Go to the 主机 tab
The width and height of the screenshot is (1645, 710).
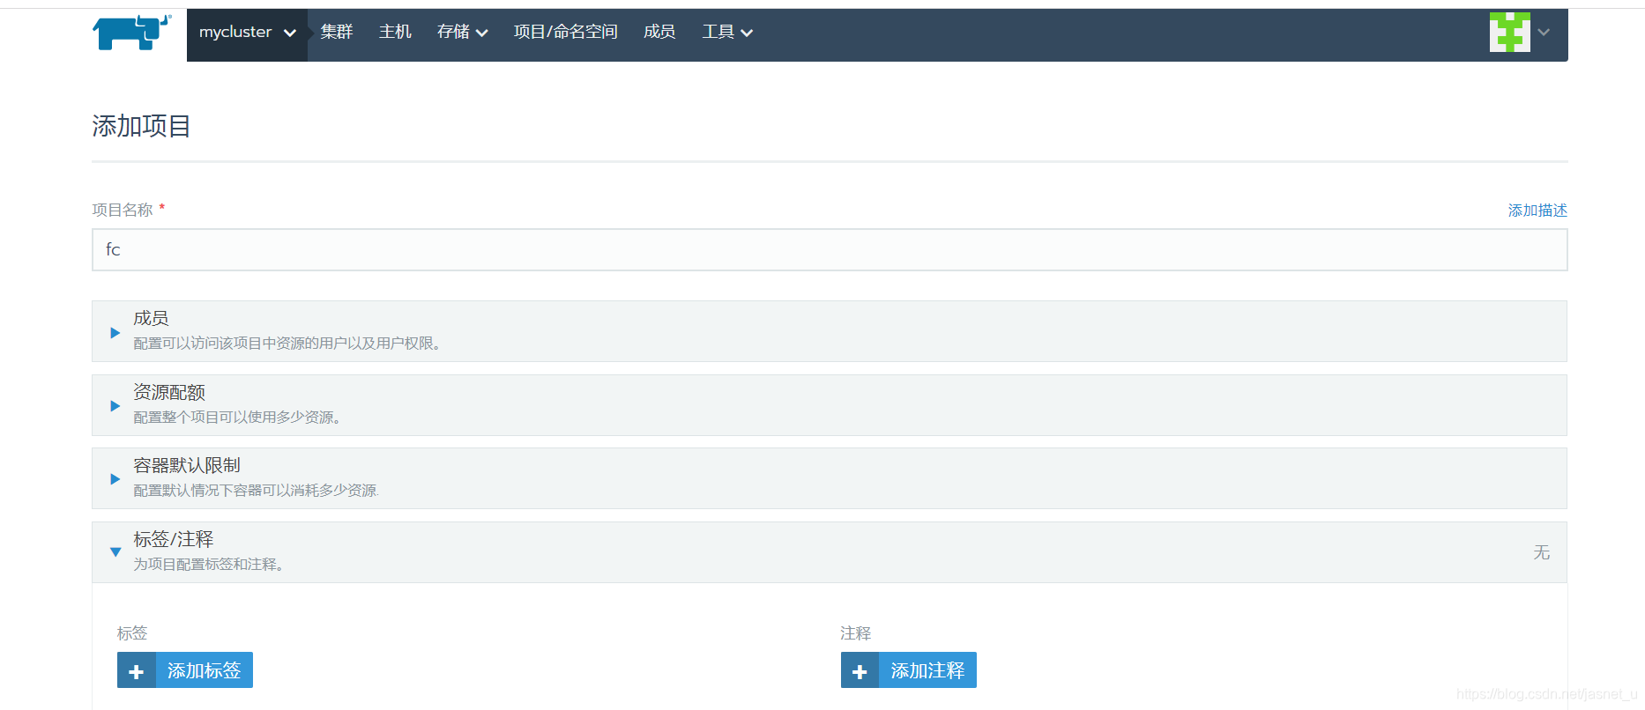click(395, 33)
